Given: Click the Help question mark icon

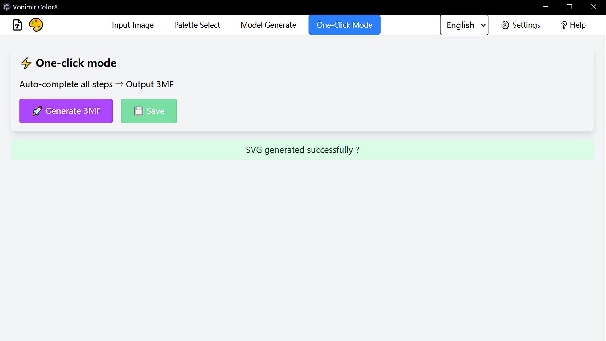Looking at the screenshot, I should click(564, 25).
